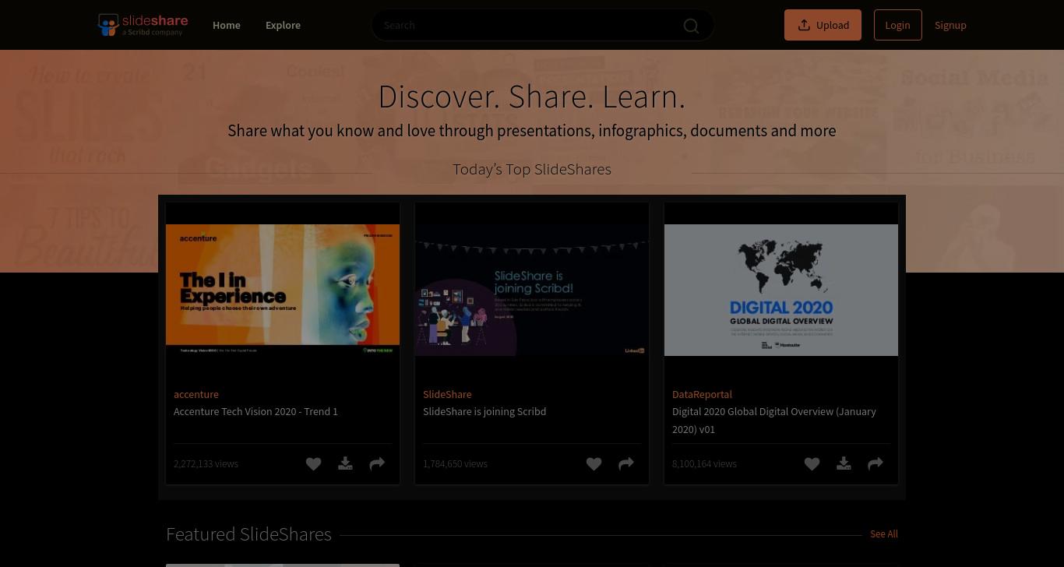Open the Digital 2020 world map thumbnail
Image resolution: width=1064 pixels, height=567 pixels.
point(781,290)
